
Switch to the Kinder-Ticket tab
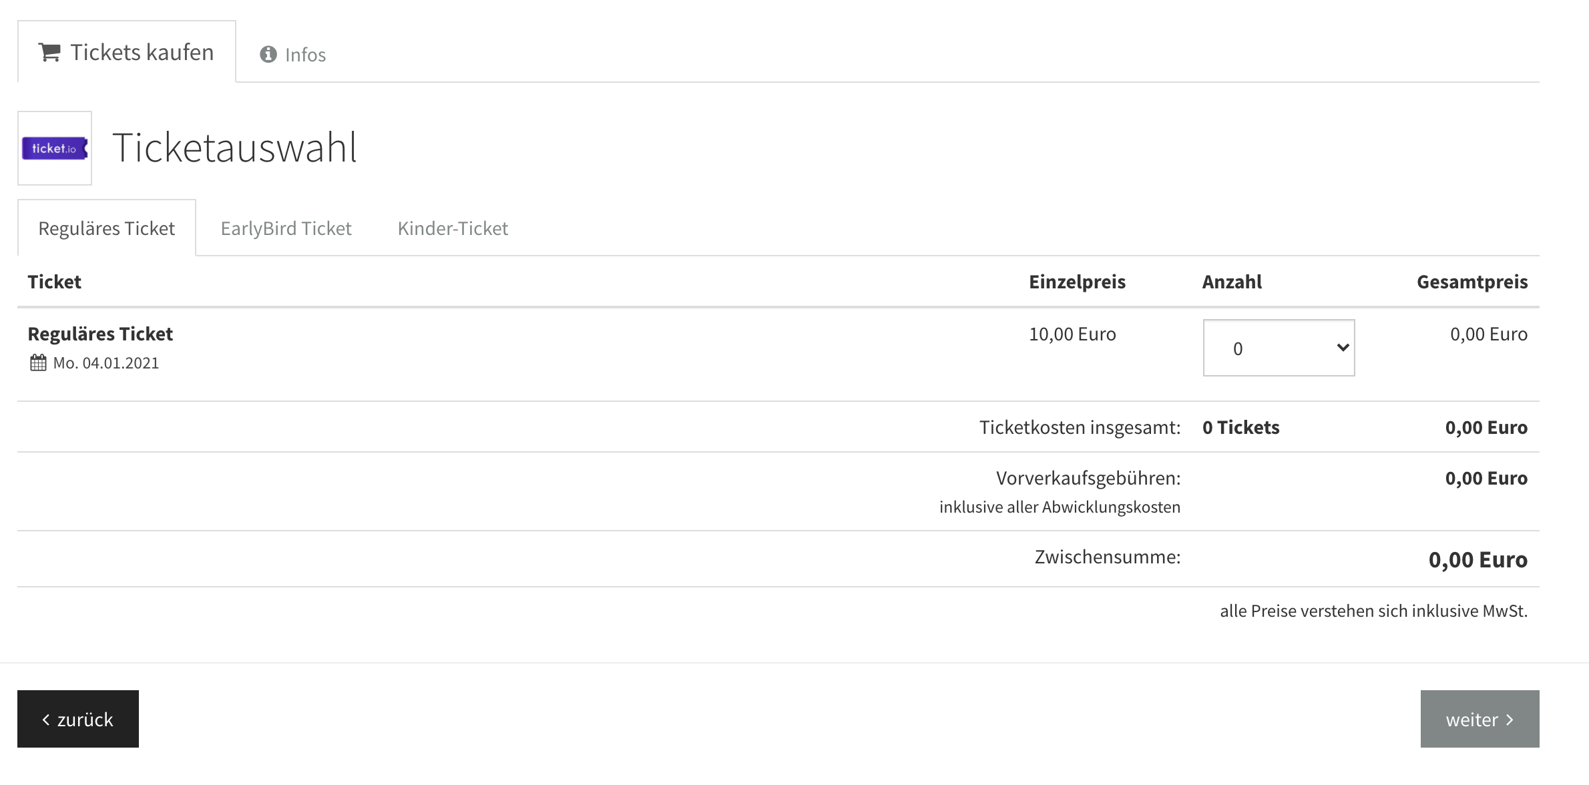(x=453, y=228)
